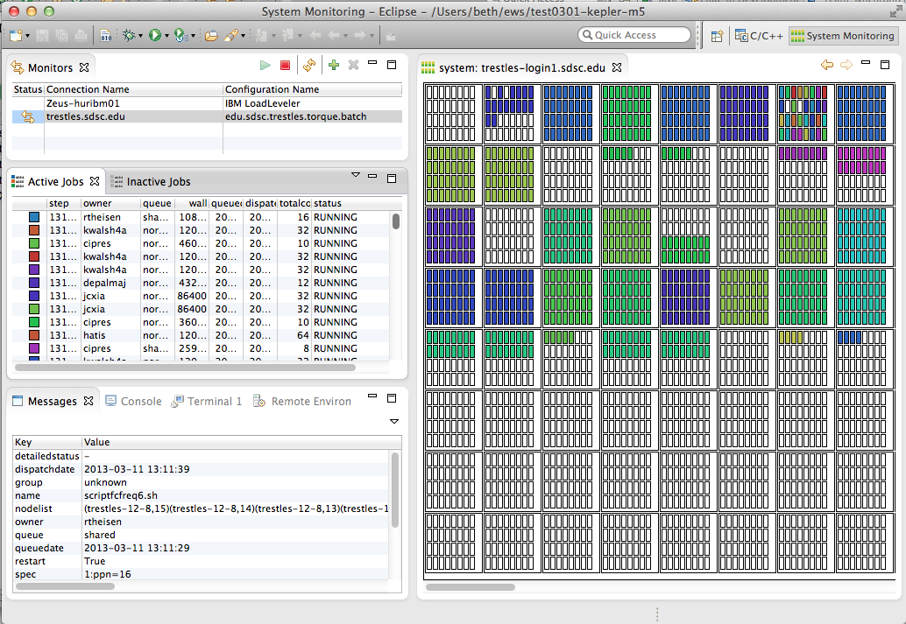Click the binary 010 file toolbar icon
Viewport: 906px width, 624px height.
[x=106, y=36]
